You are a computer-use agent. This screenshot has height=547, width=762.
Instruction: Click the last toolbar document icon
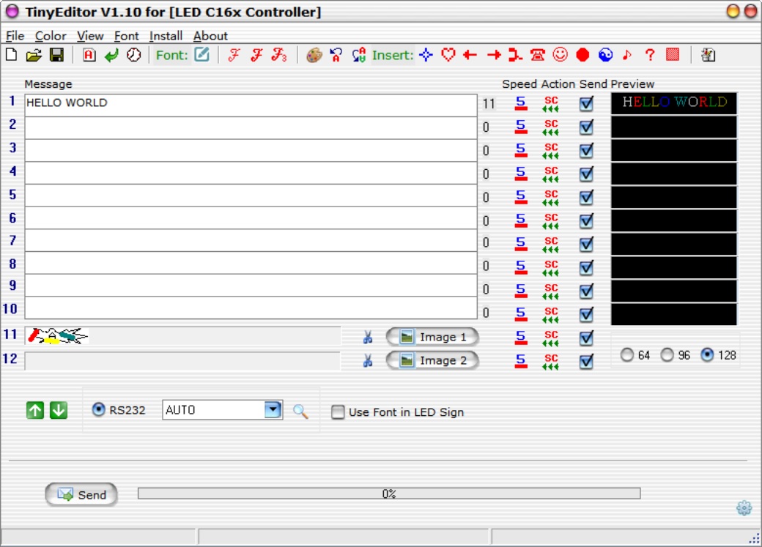coord(708,55)
